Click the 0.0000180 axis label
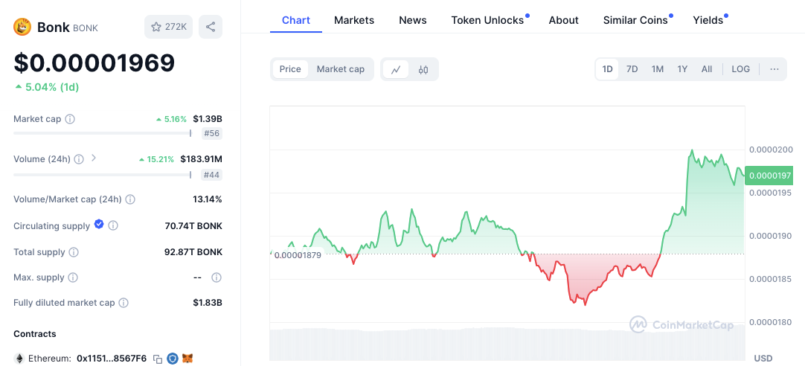805x366 pixels. pos(771,322)
